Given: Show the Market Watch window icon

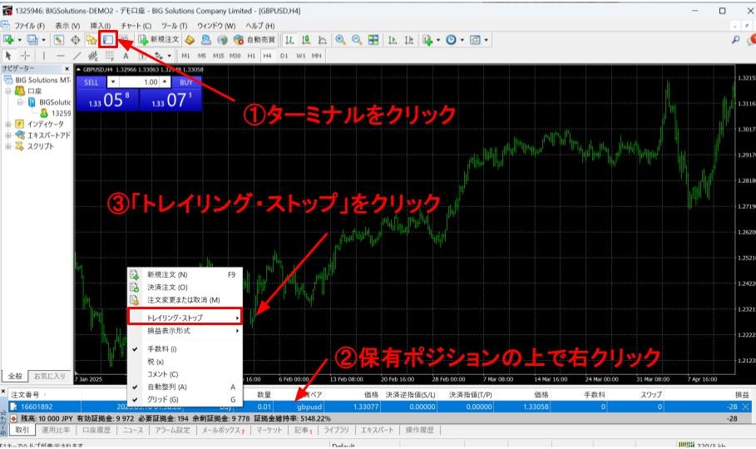Looking at the screenshot, I should (x=58, y=40).
